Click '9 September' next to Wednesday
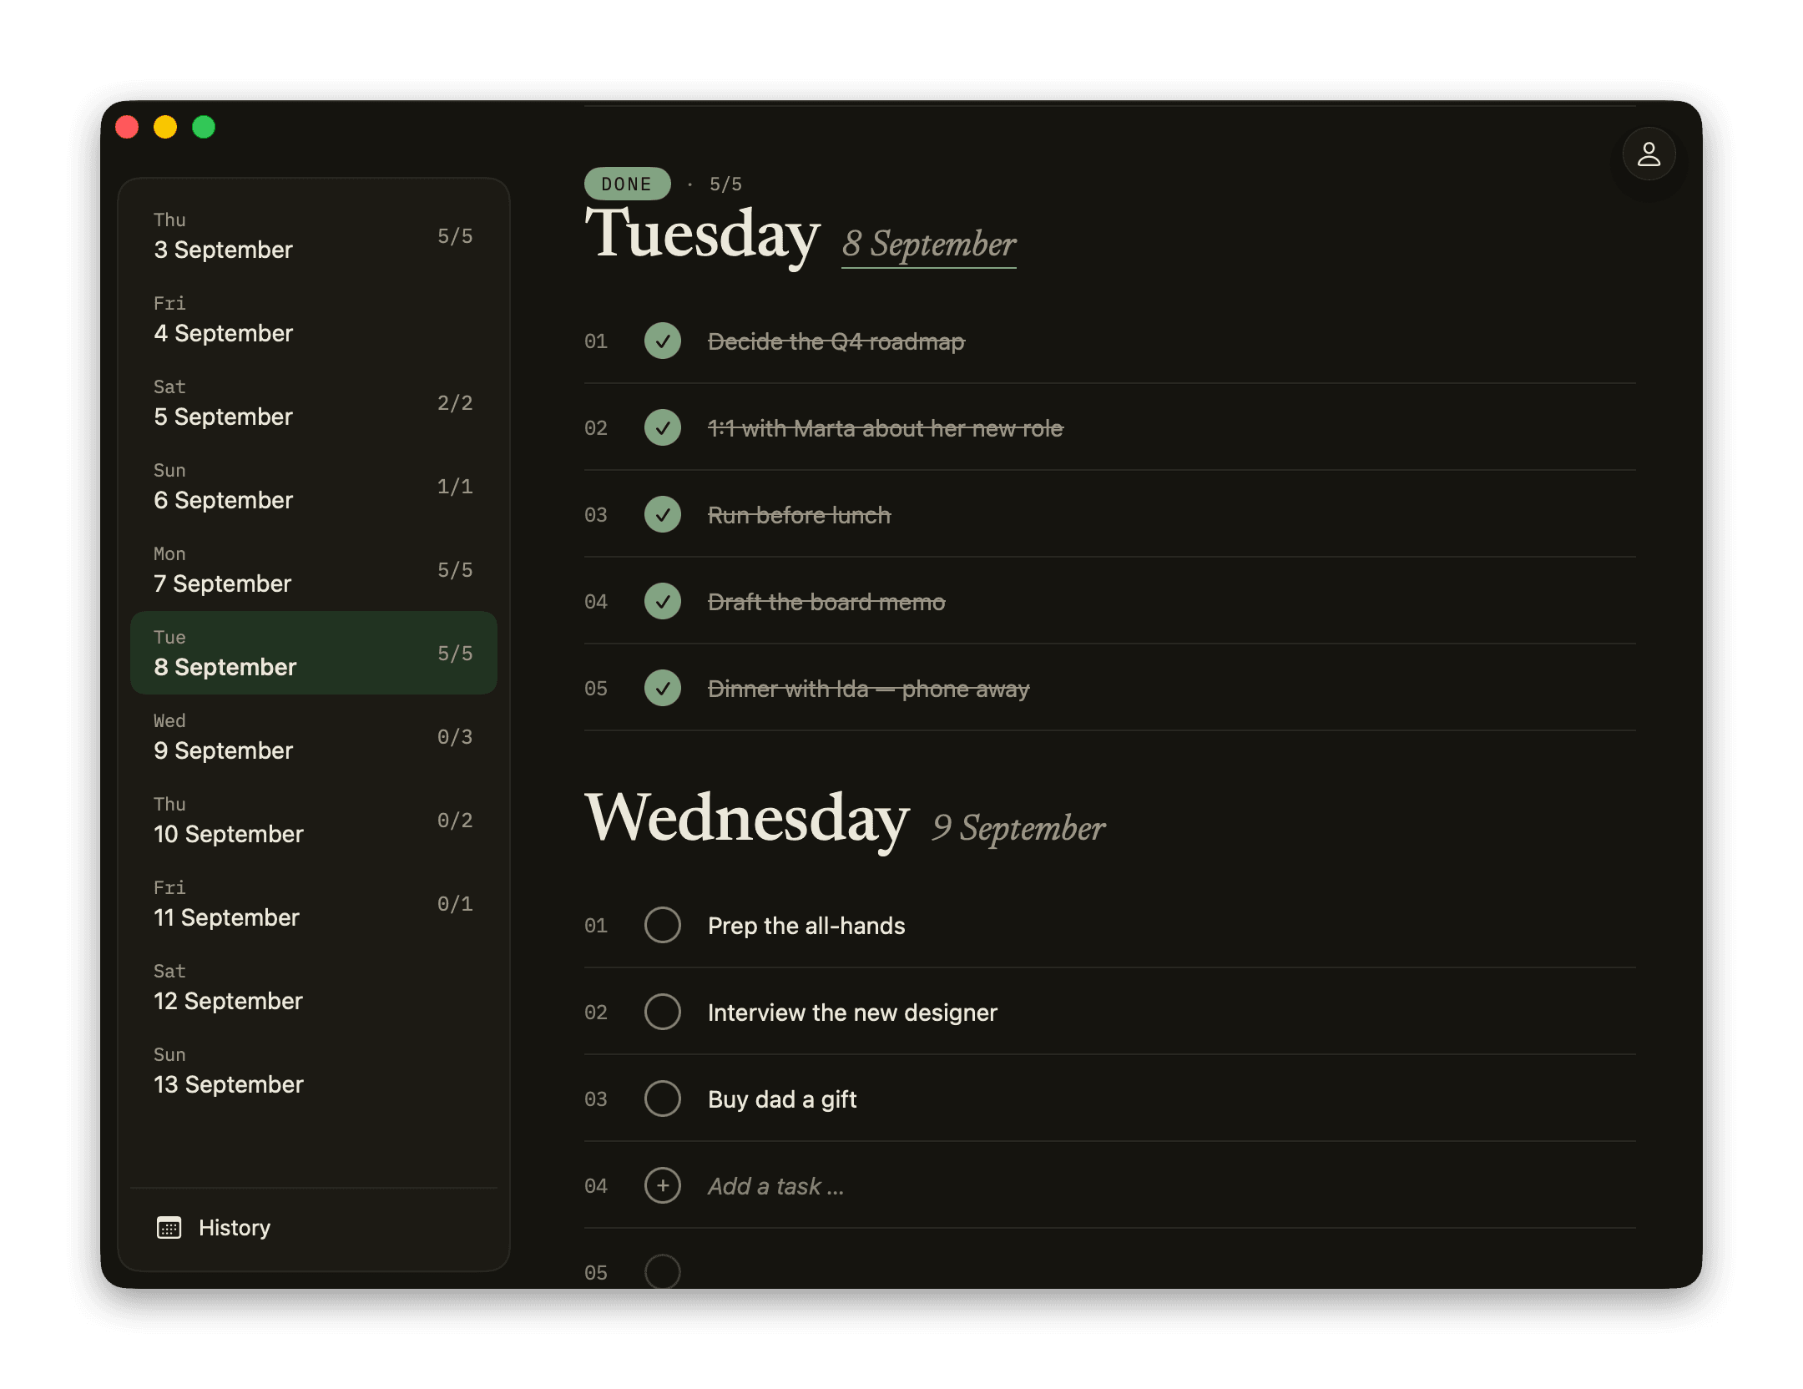 [1018, 828]
